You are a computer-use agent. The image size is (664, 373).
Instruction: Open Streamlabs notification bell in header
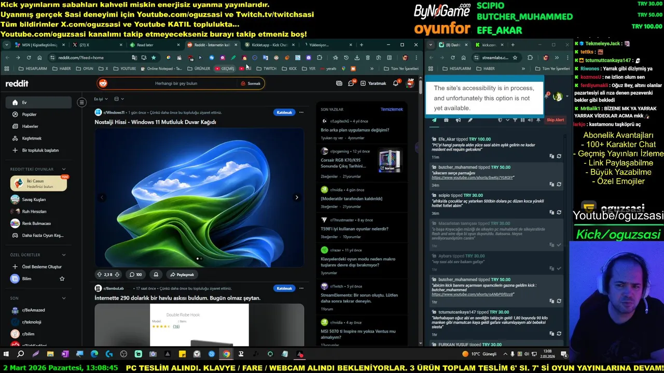[547, 96]
